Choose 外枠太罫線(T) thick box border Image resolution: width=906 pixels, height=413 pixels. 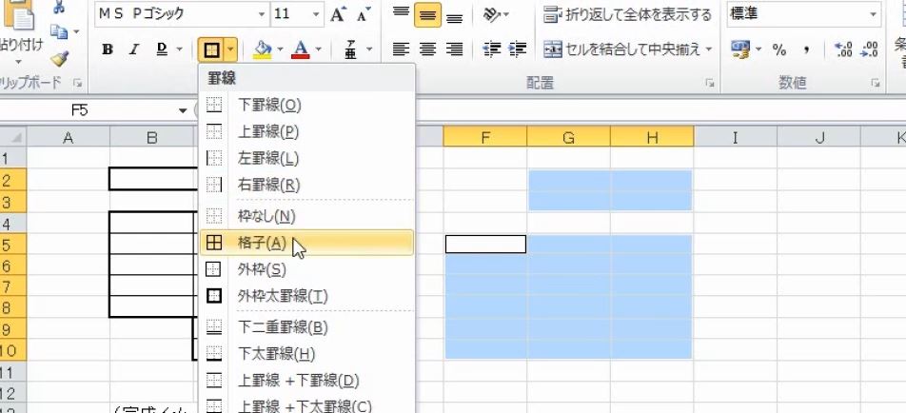[x=306, y=296]
